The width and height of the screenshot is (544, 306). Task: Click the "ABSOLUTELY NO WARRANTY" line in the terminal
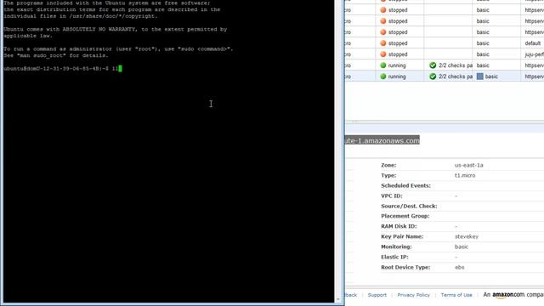click(x=116, y=29)
